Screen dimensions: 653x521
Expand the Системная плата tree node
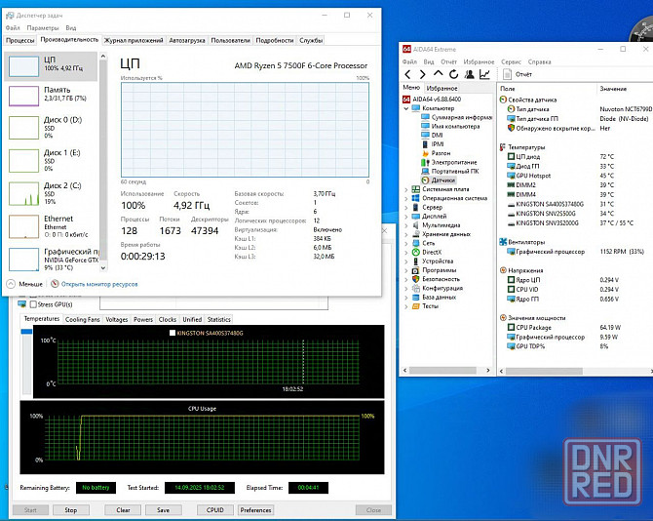(x=404, y=189)
